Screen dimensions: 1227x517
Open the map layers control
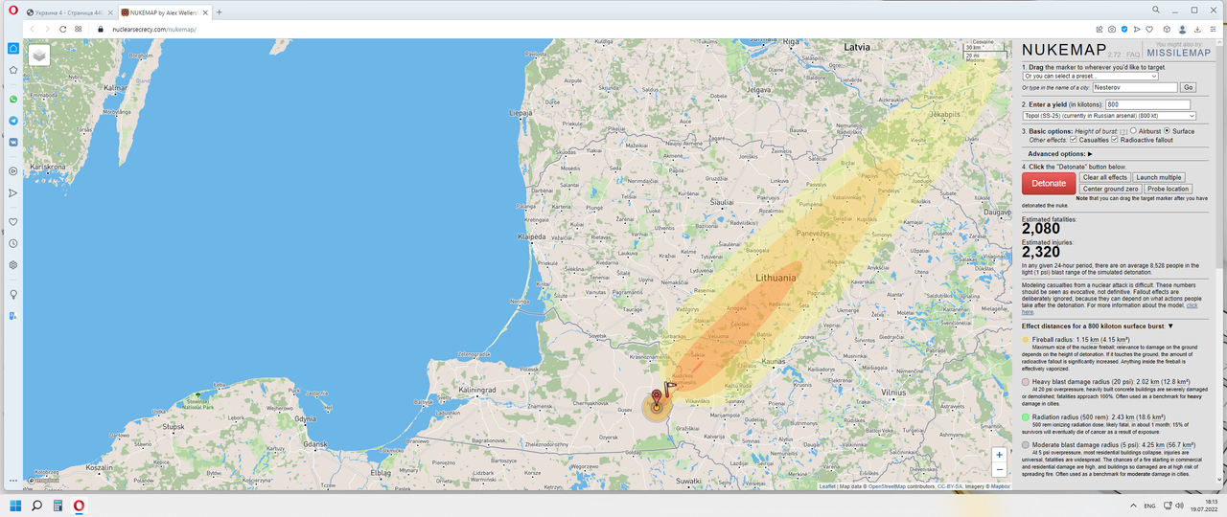[39, 56]
